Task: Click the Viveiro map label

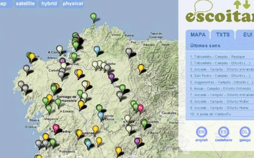Action: tap(116, 35)
